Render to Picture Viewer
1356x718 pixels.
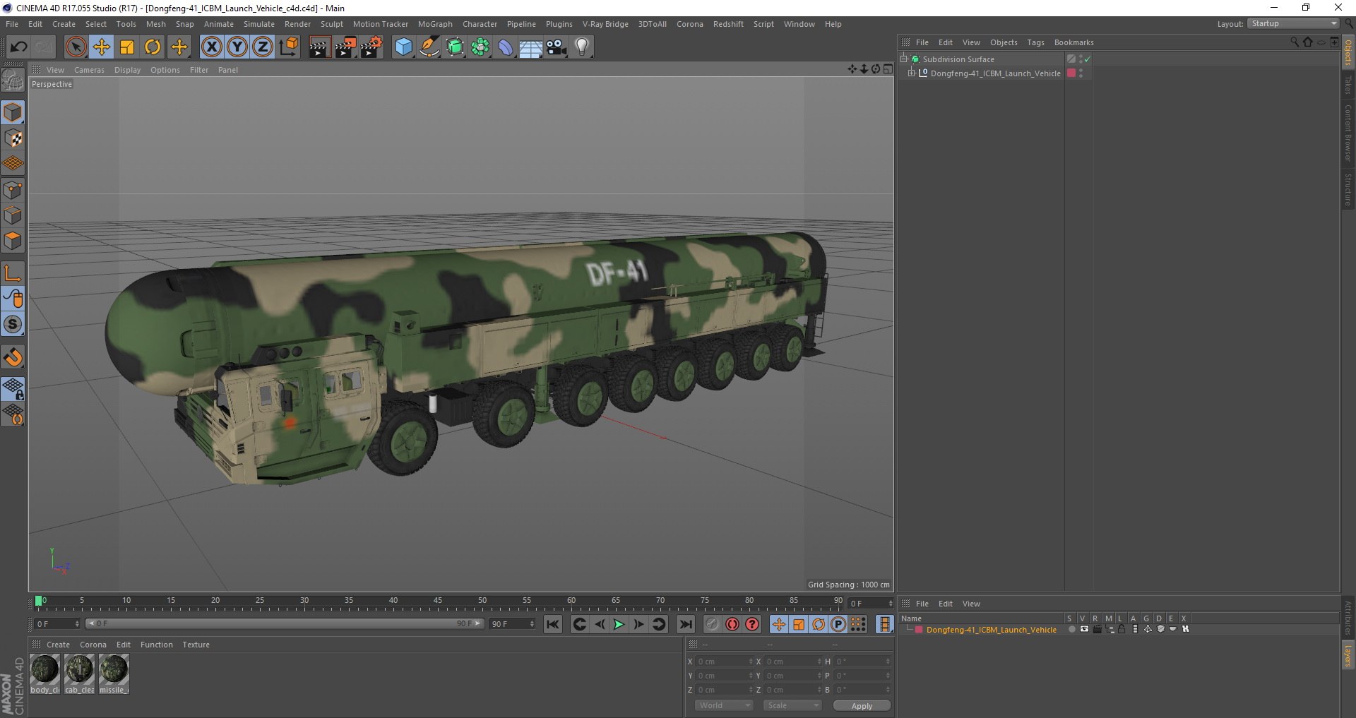(345, 47)
